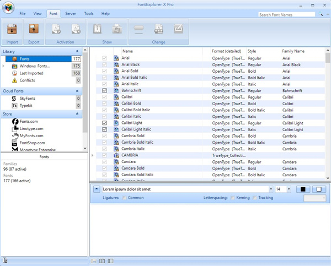Select Typekit cloud fonts entry
The width and height of the screenshot is (331, 266).
(26, 105)
